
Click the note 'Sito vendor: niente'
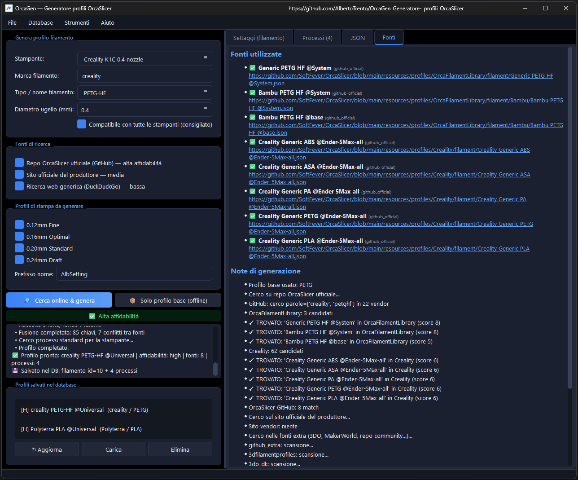(x=273, y=426)
